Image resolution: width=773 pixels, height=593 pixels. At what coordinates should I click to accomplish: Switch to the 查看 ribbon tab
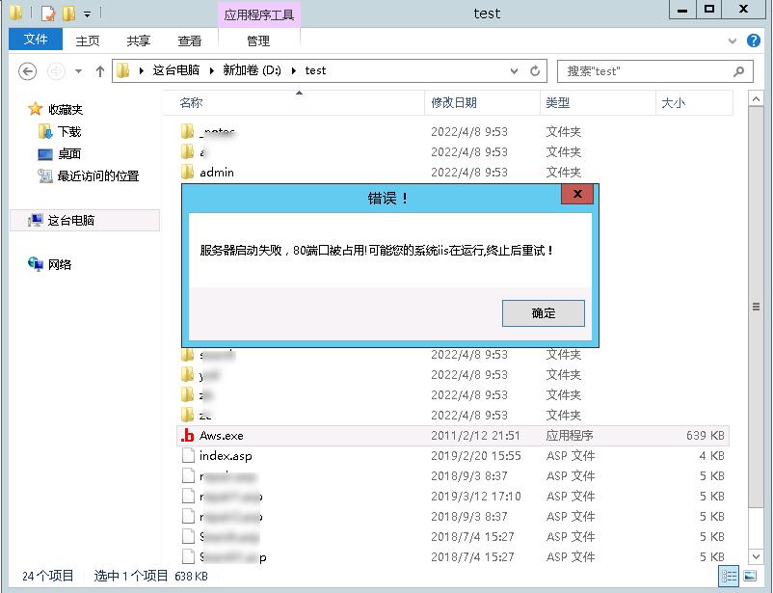pyautogui.click(x=189, y=40)
